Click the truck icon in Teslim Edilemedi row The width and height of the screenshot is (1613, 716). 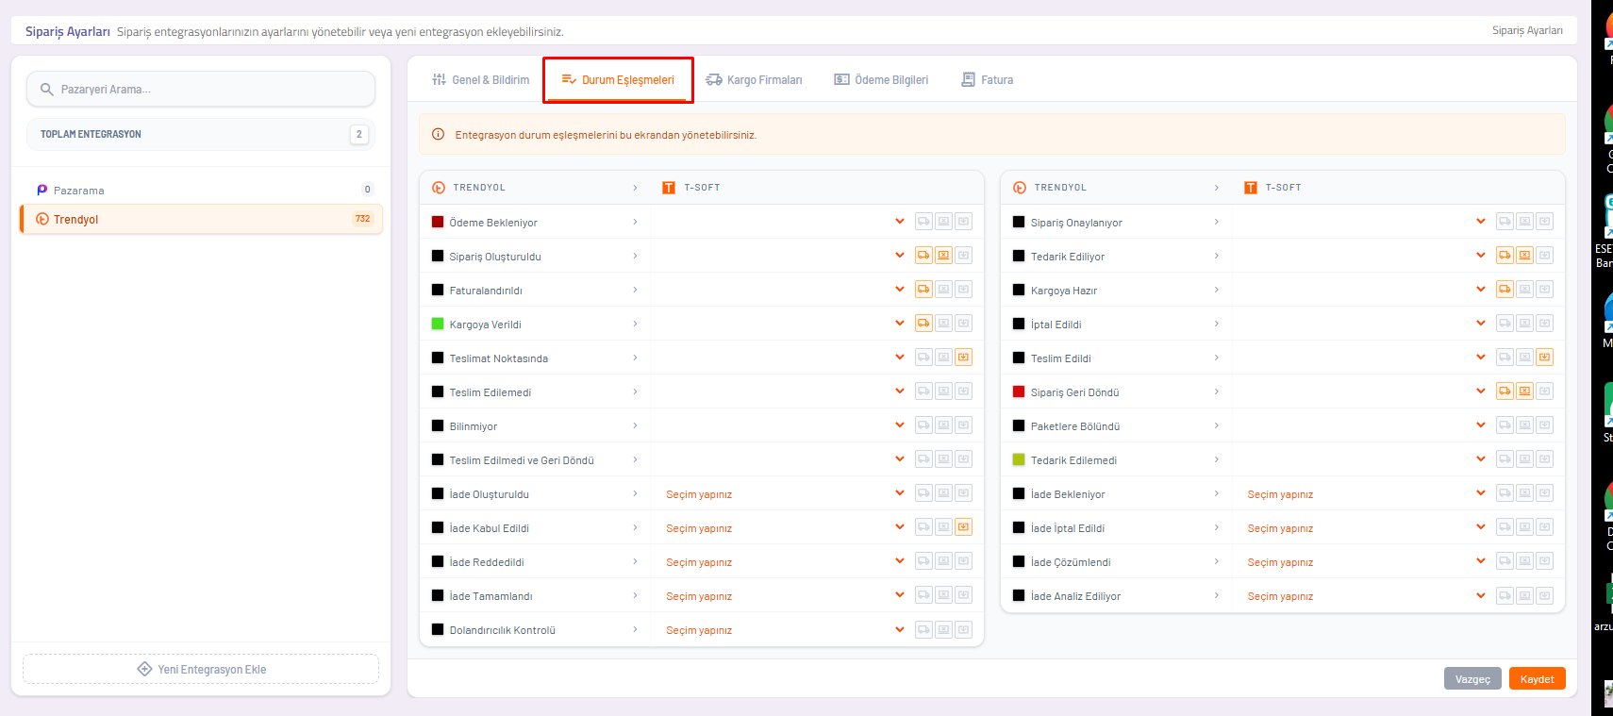pyautogui.click(x=923, y=391)
